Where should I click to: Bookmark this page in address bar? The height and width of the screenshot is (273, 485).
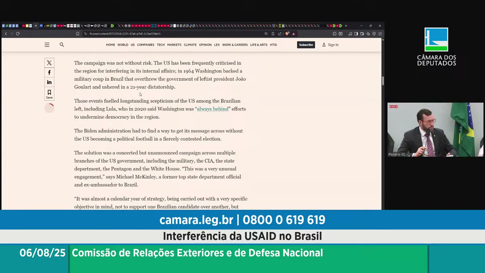coord(78,34)
